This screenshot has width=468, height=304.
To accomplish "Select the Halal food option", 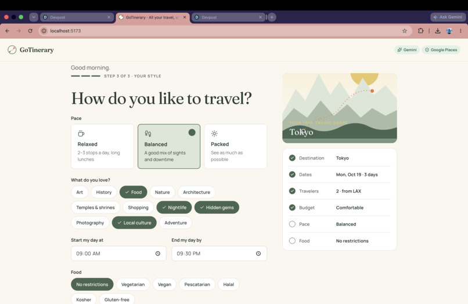I will (x=229, y=284).
